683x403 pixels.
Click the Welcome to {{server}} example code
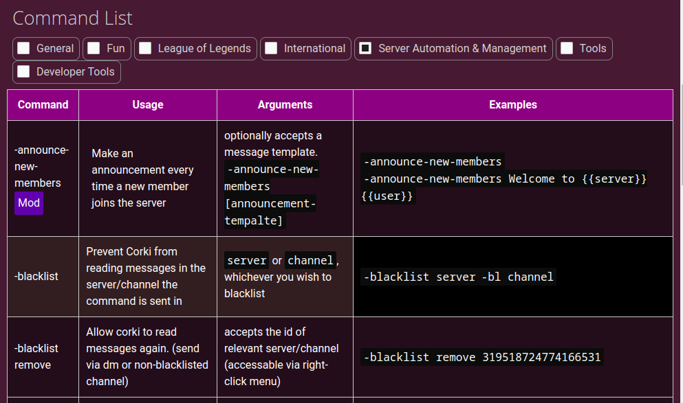pyautogui.click(x=504, y=179)
